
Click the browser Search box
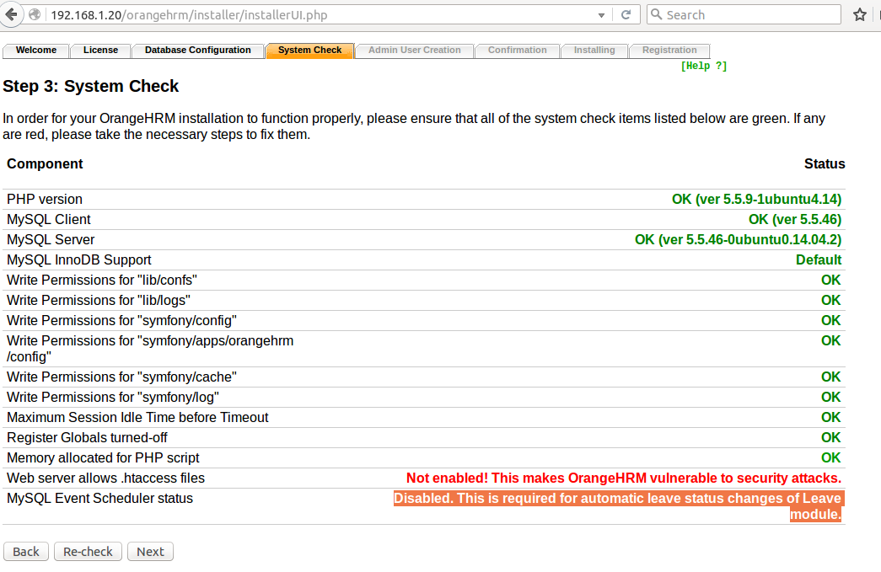coord(744,14)
